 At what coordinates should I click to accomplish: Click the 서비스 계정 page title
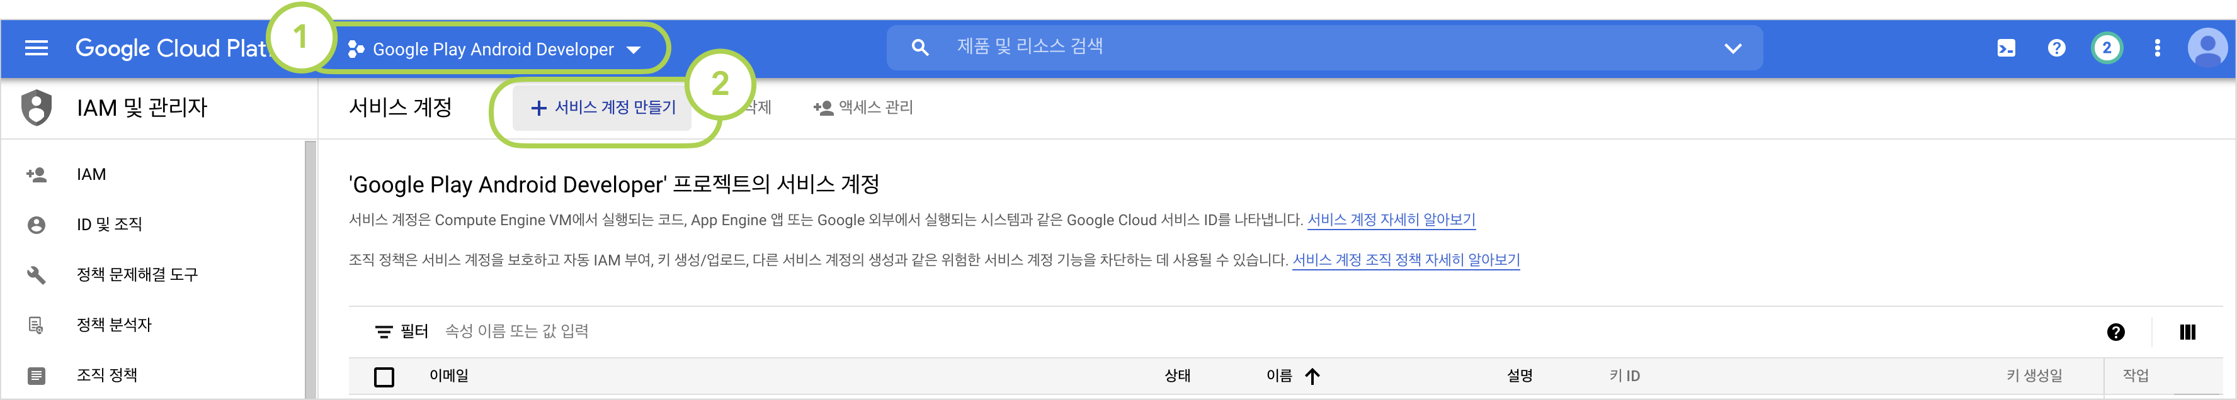(x=401, y=108)
